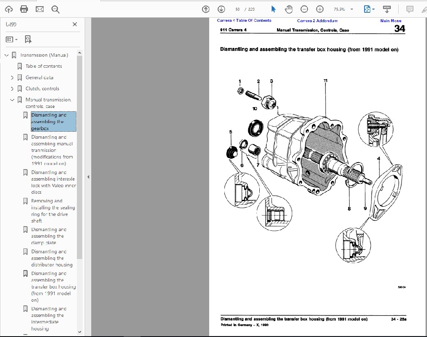Collapse Manual transmission, controls, case bookmark

pyautogui.click(x=12, y=100)
